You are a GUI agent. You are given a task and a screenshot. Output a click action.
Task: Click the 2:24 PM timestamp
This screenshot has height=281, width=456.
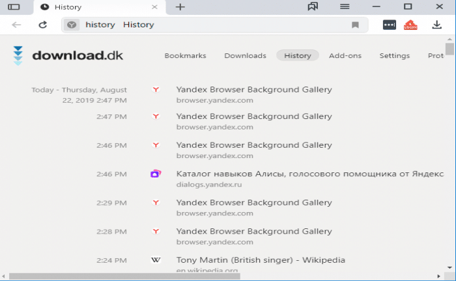(111, 260)
